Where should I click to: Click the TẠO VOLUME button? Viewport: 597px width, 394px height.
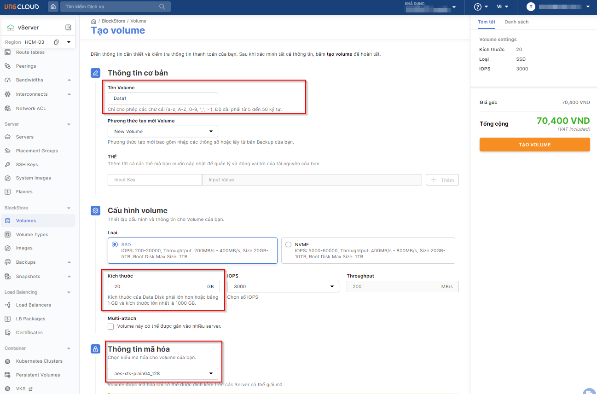pos(534,145)
